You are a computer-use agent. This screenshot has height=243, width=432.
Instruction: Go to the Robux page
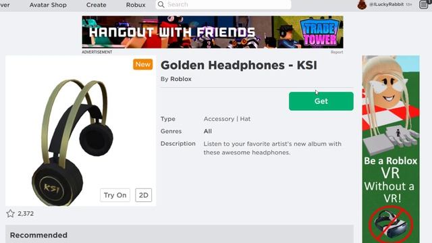136,5
